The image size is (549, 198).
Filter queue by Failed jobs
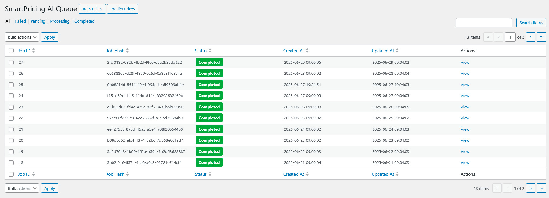(20, 21)
